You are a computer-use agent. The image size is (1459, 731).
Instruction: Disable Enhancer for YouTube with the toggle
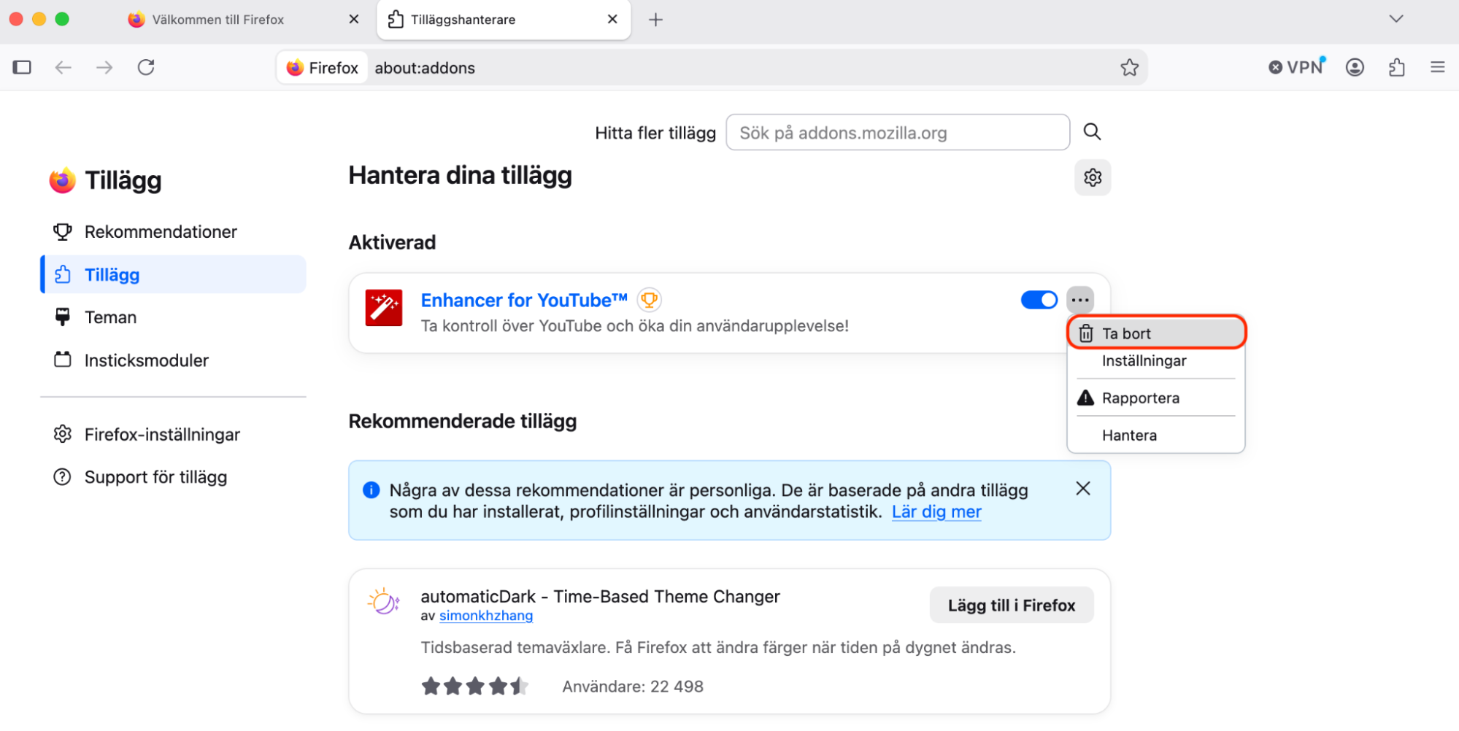click(1039, 300)
